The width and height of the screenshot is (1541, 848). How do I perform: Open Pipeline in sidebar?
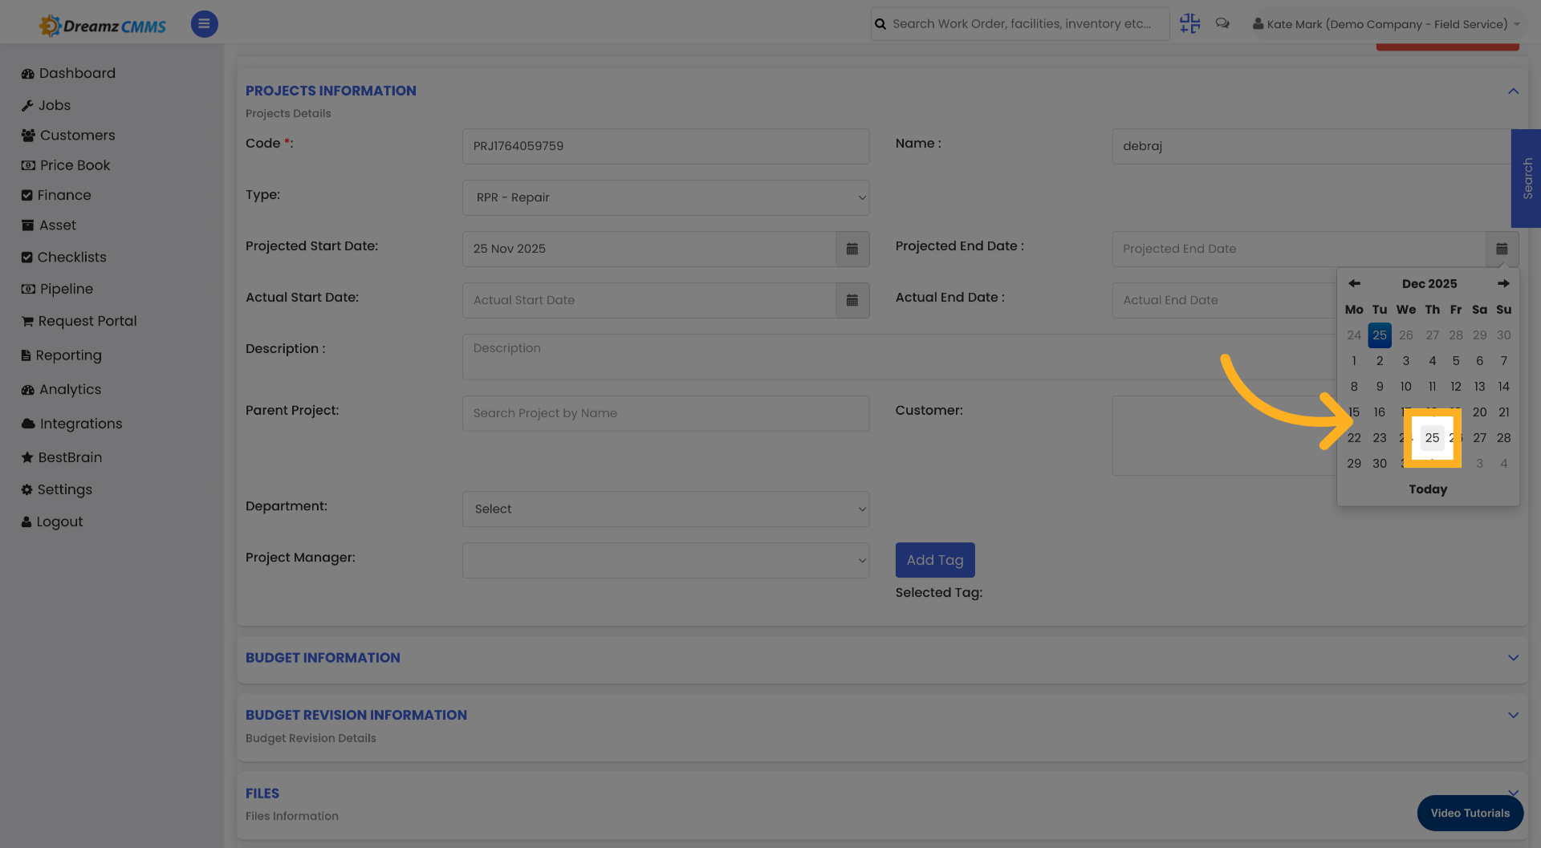[x=58, y=289]
